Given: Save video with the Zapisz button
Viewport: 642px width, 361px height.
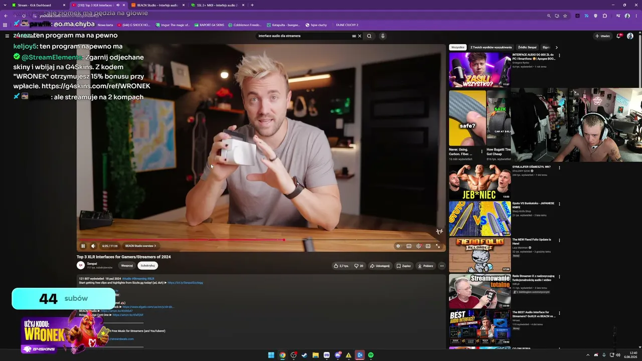Looking at the screenshot, I should tap(404, 266).
